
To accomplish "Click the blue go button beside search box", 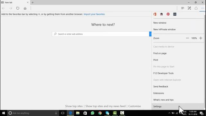I will tap(150, 34).
